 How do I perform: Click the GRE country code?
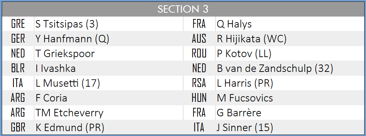(x=18, y=24)
